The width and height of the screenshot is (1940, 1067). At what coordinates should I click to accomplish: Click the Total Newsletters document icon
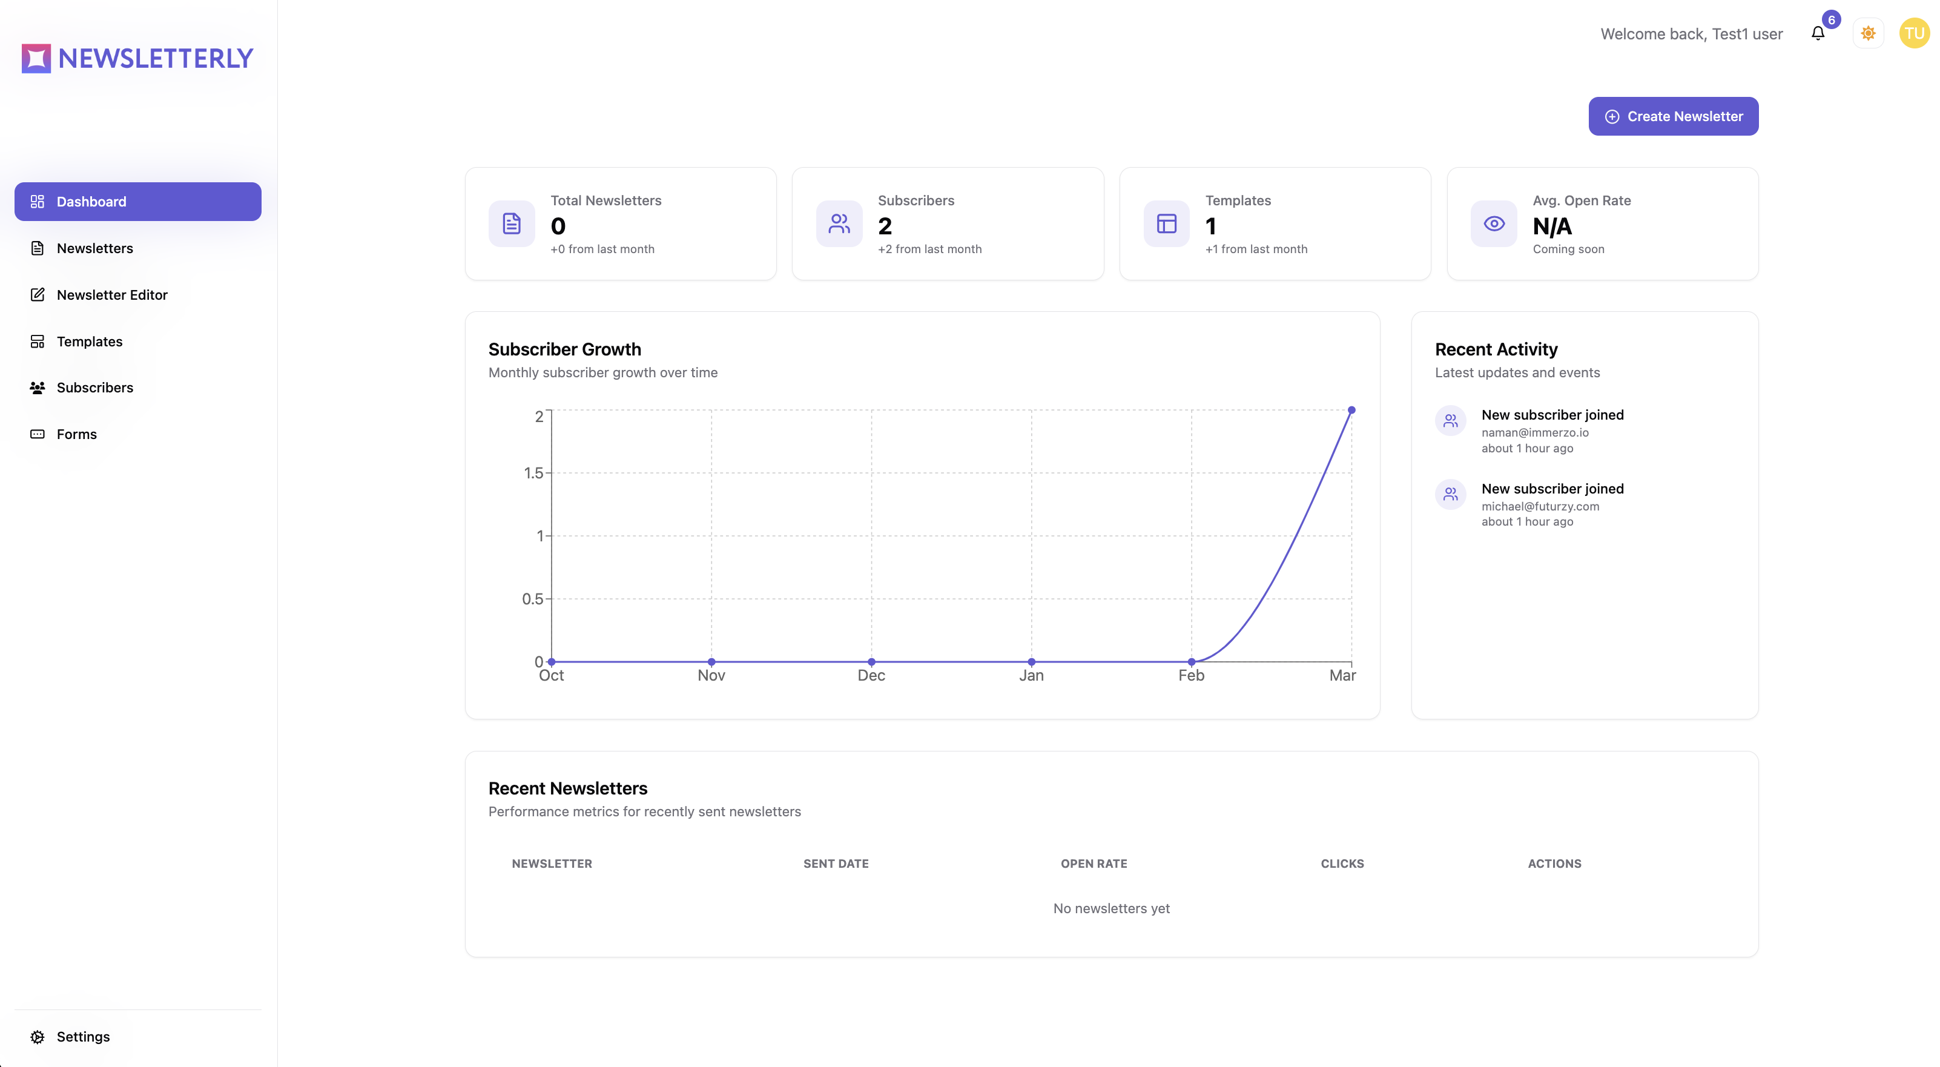coord(512,223)
